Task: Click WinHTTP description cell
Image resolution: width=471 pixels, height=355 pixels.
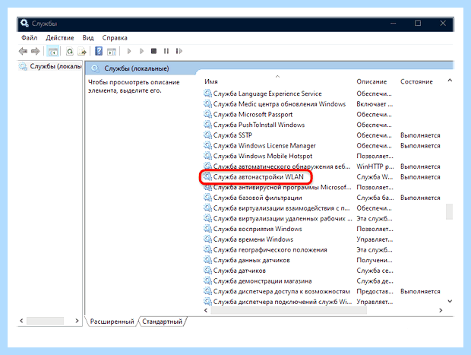Action: point(375,166)
